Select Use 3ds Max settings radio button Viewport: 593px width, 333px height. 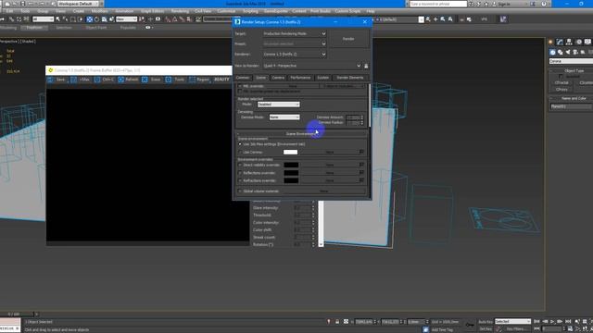(240, 144)
